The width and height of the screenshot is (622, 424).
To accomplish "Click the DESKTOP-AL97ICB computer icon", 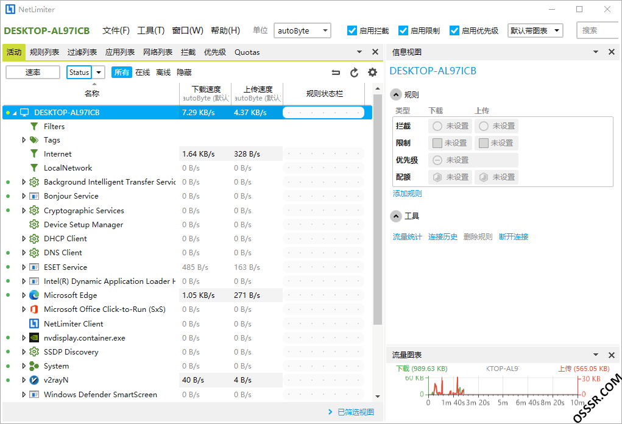I will point(24,113).
